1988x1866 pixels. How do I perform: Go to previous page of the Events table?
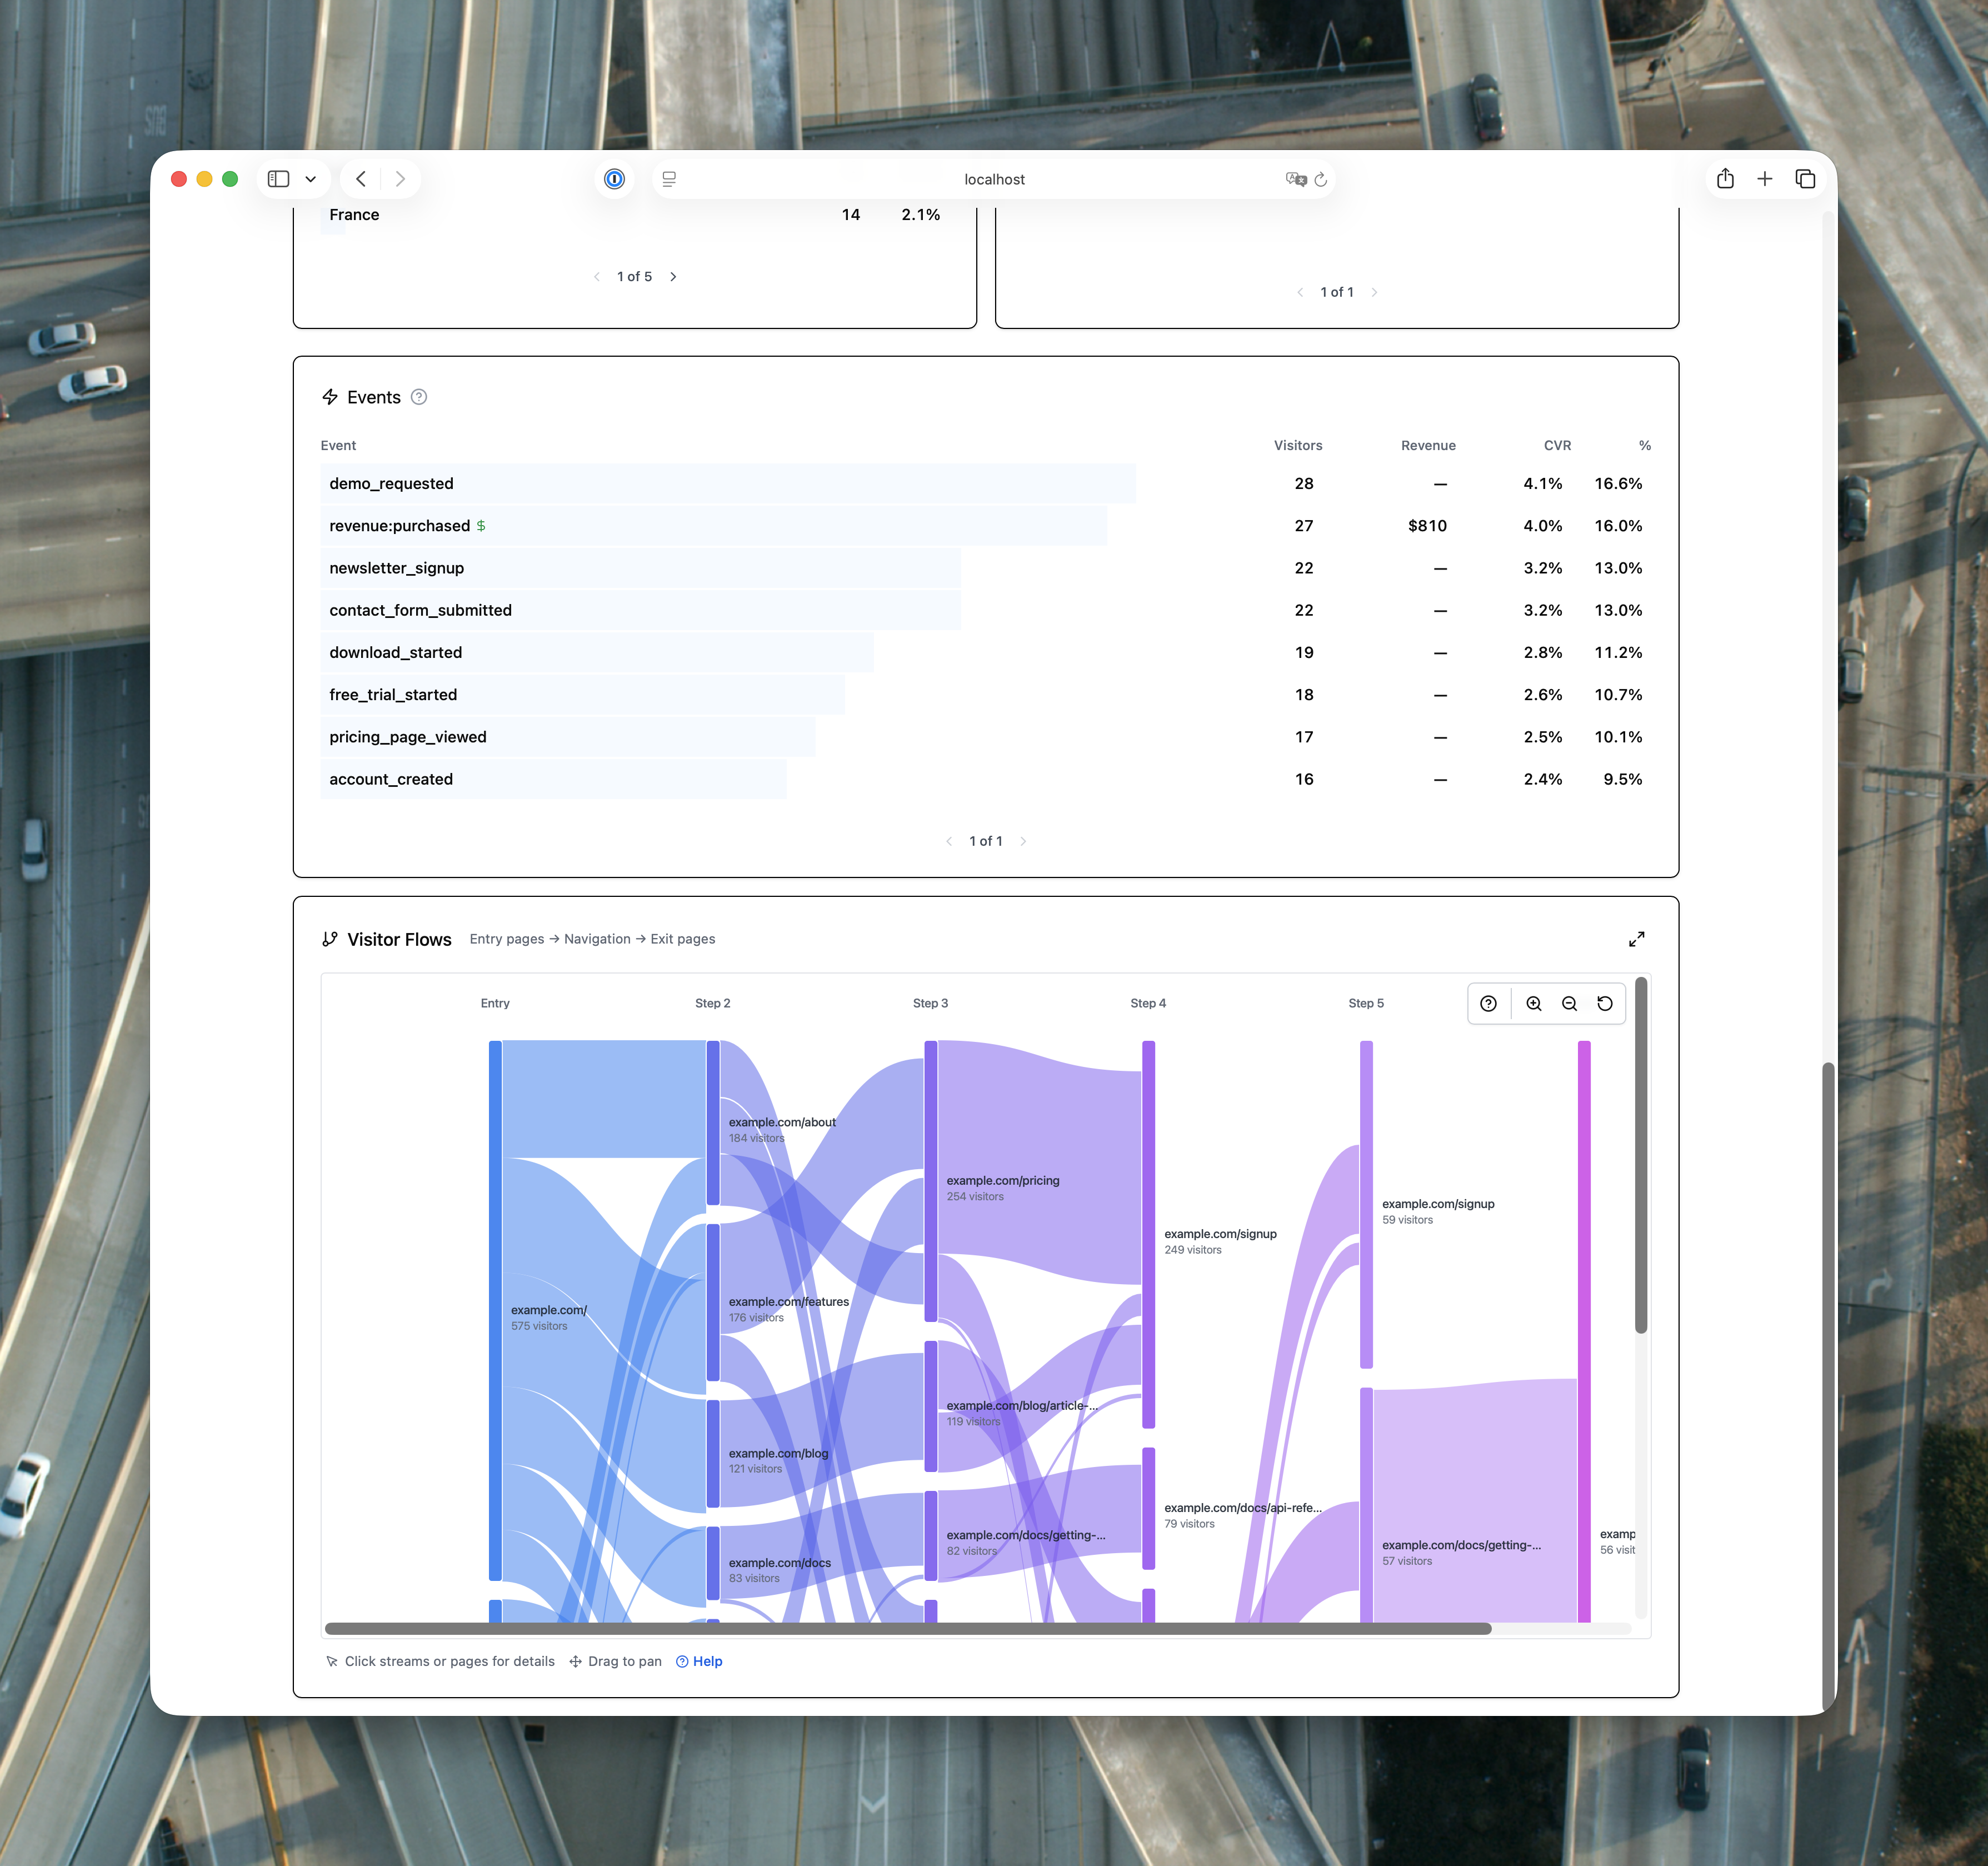[x=949, y=841]
